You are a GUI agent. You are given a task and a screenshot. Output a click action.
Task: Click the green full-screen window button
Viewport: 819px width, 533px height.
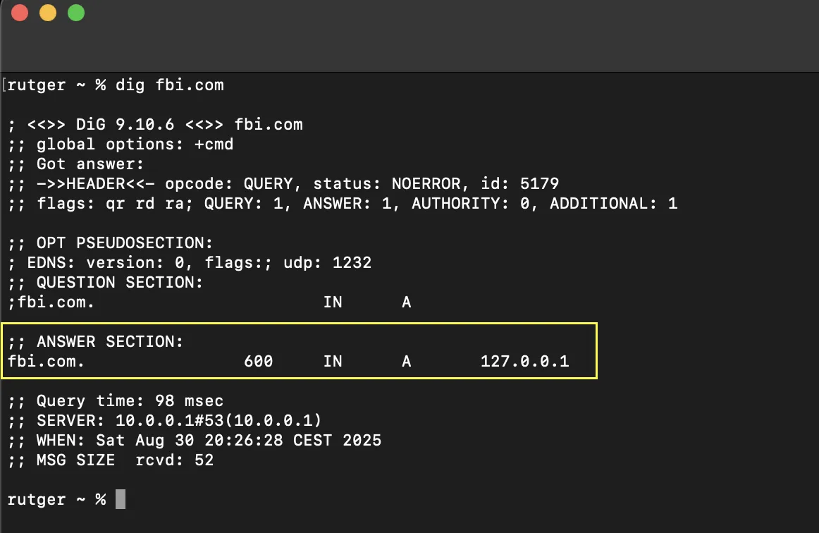coord(75,13)
